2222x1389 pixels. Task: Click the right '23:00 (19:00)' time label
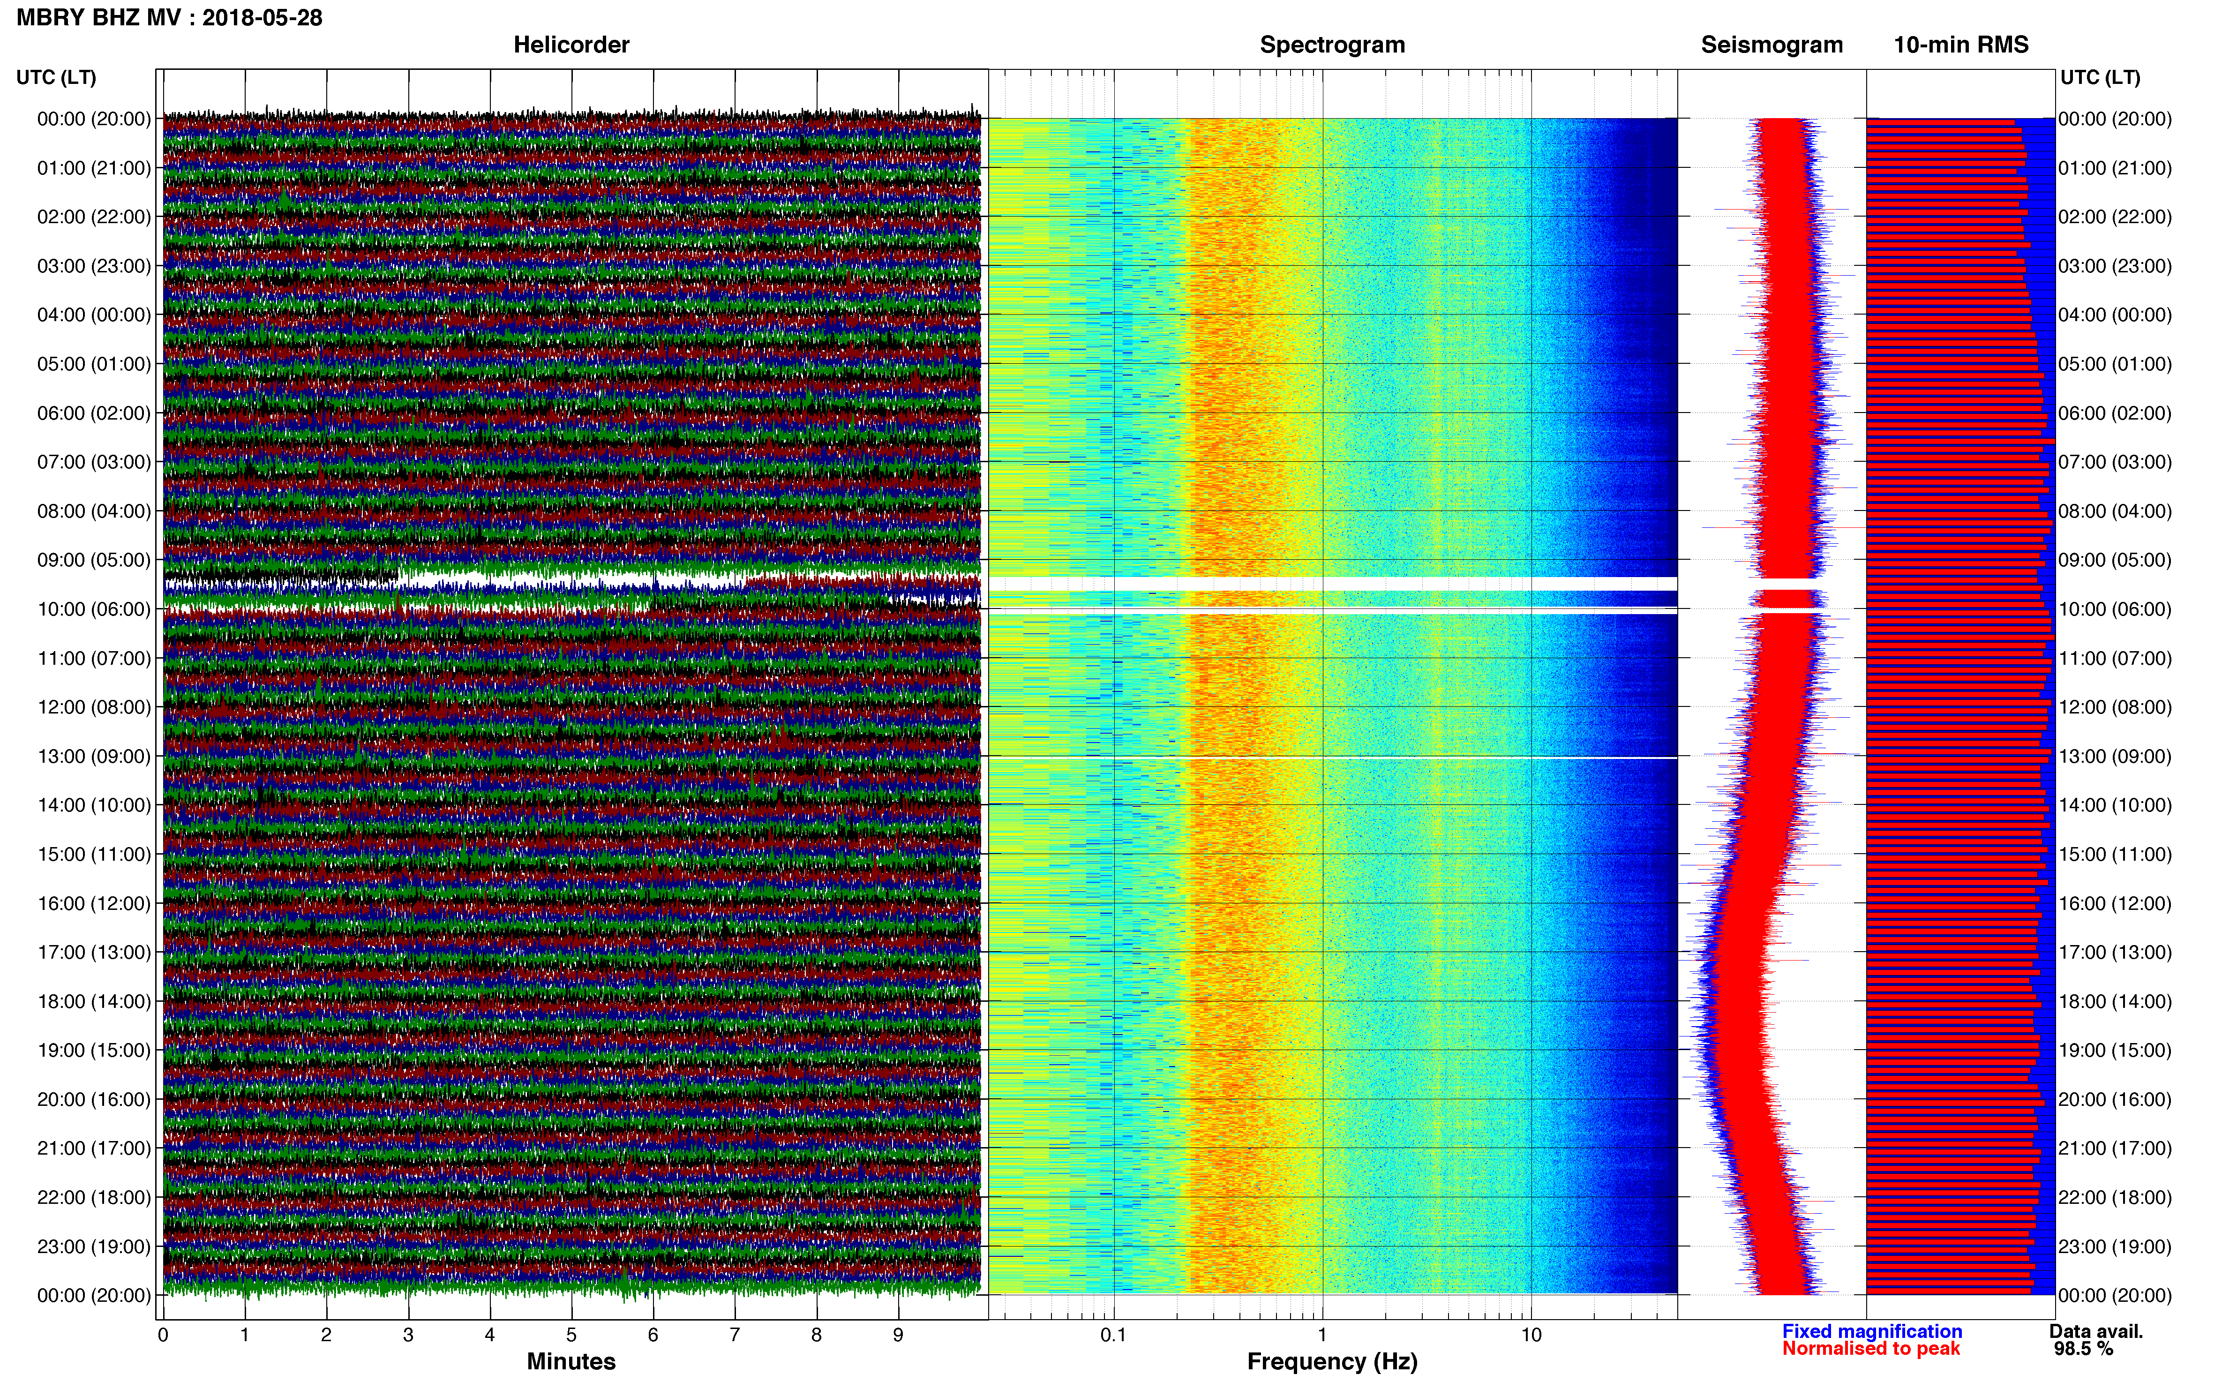(x=2116, y=1246)
